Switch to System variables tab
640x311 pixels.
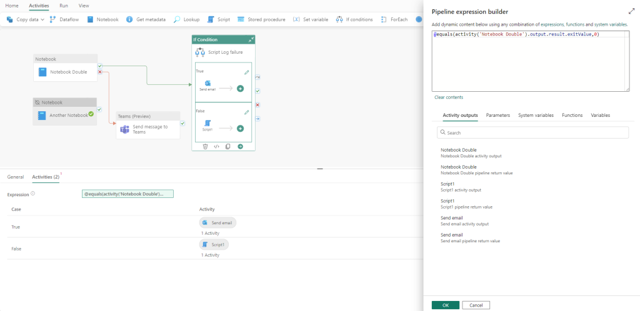click(536, 116)
